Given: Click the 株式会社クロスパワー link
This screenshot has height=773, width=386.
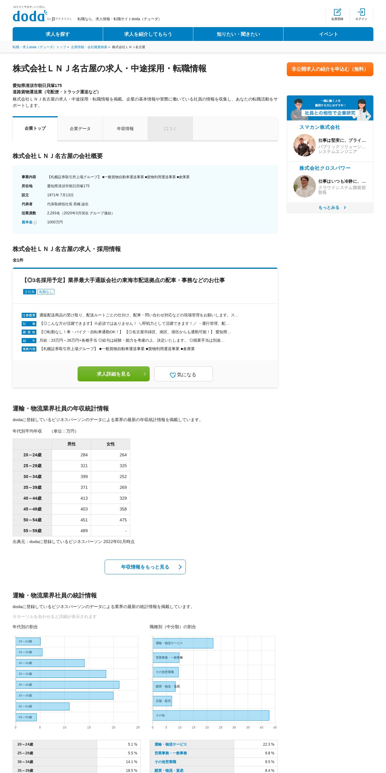Looking at the screenshot, I should (325, 168).
